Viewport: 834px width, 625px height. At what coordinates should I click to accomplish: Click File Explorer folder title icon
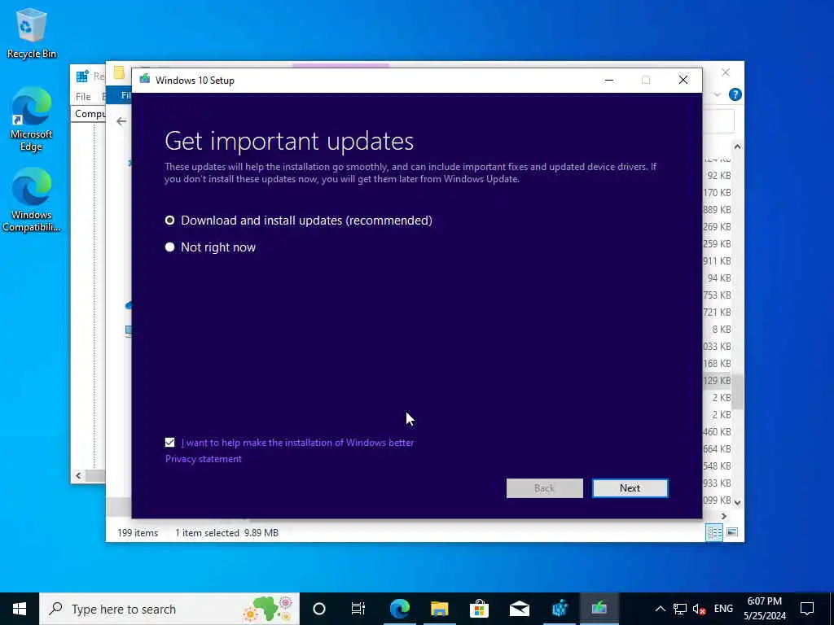119,72
